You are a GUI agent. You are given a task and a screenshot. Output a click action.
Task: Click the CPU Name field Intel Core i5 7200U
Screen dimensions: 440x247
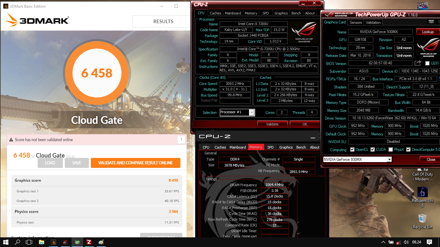point(253,24)
